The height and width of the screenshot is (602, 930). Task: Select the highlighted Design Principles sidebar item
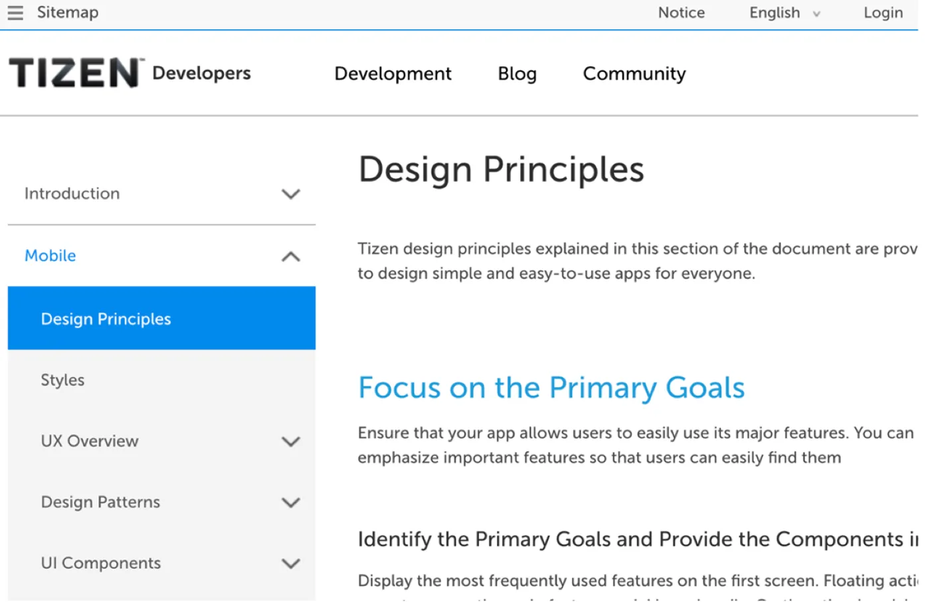tap(161, 319)
